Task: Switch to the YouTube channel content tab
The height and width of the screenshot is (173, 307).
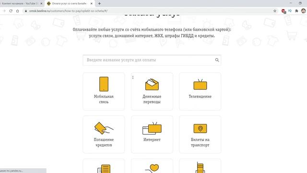Action: (x=20, y=3)
